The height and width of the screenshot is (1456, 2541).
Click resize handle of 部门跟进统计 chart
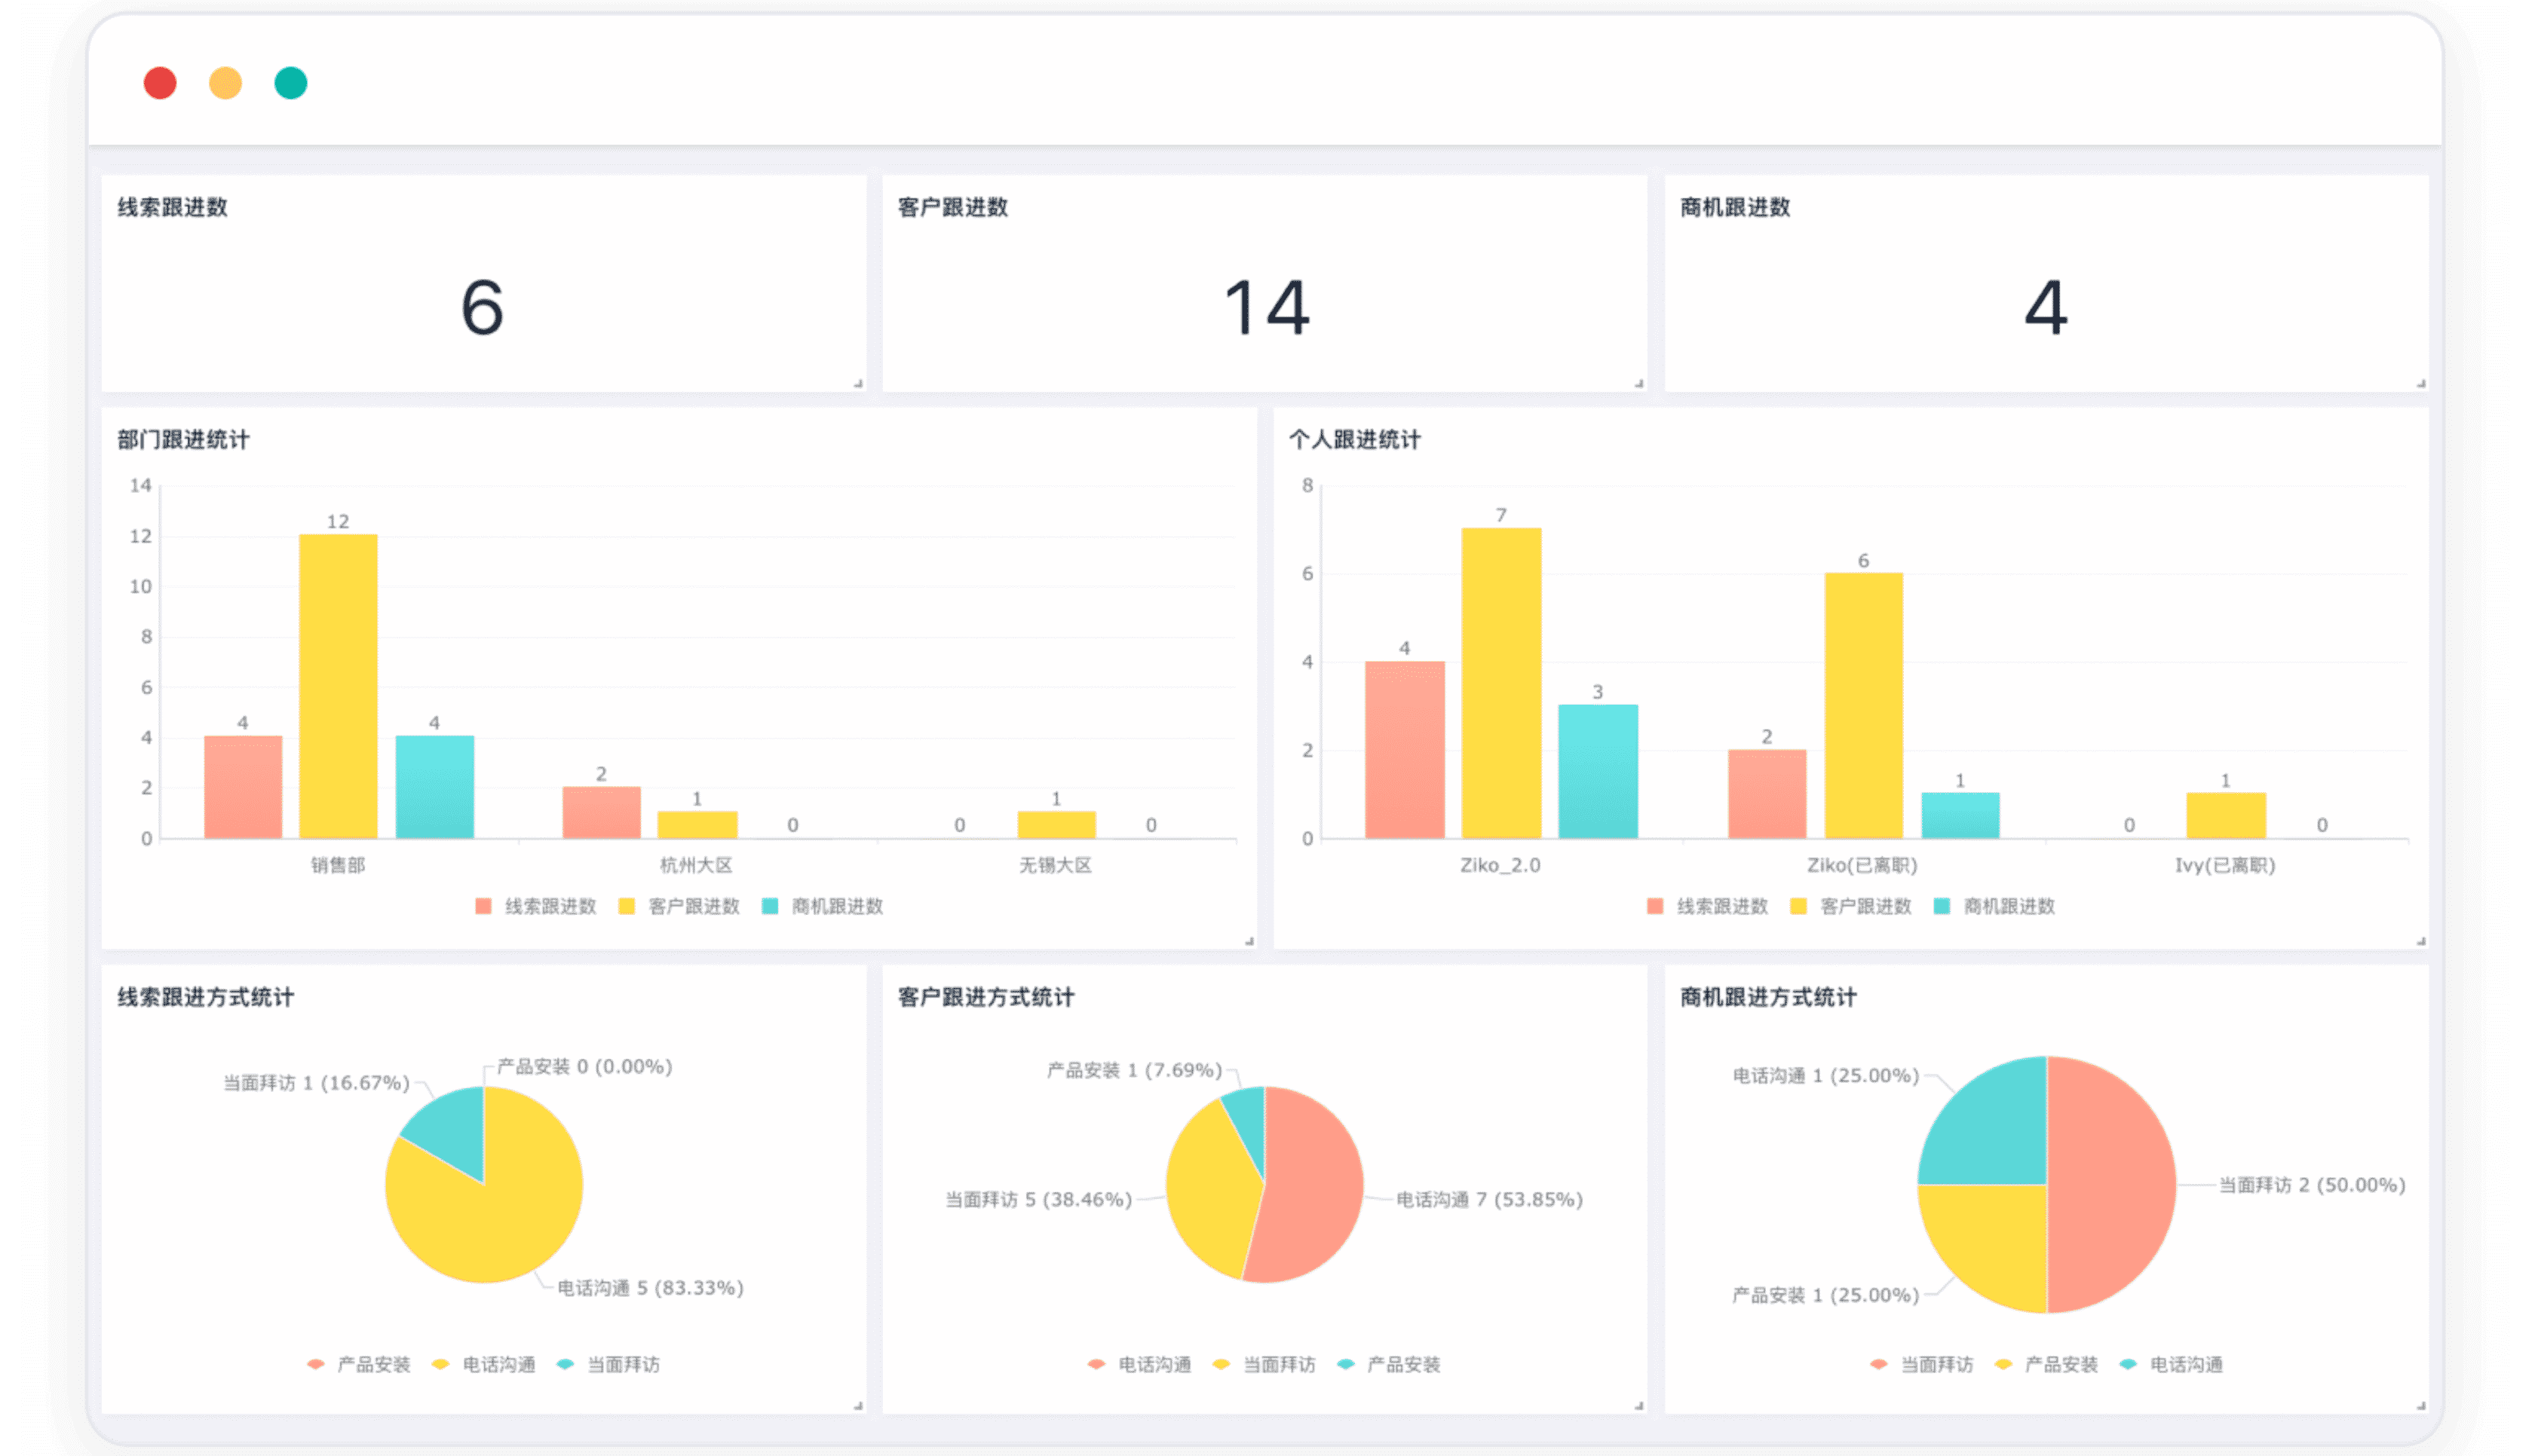(1249, 941)
